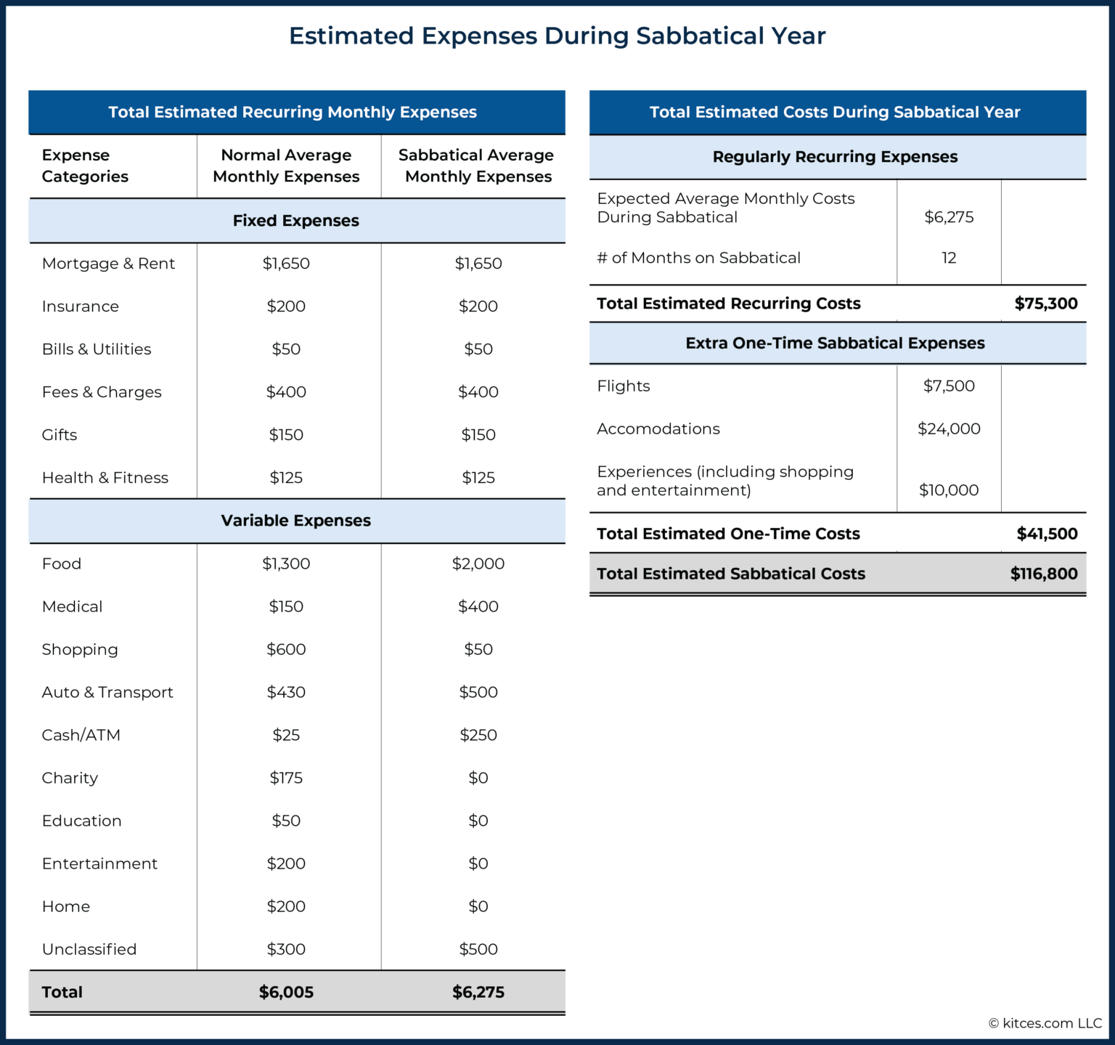Viewport: 1115px width, 1045px height.
Task: Click the 'Total Estimated Costs During Sabbatical Year' header
Action: [x=834, y=112]
